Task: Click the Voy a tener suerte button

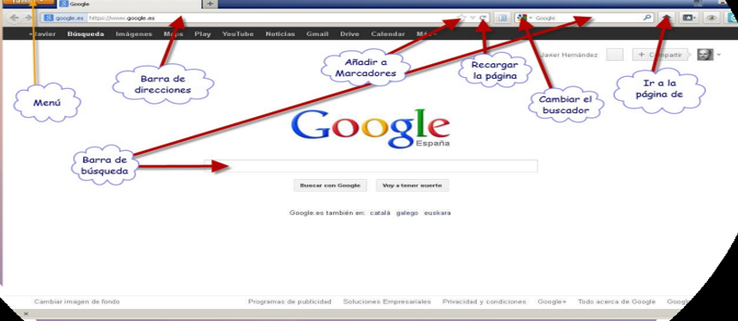Action: point(412,185)
